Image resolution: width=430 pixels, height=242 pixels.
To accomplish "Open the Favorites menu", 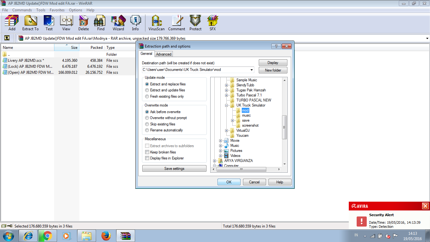I will (x=57, y=10).
